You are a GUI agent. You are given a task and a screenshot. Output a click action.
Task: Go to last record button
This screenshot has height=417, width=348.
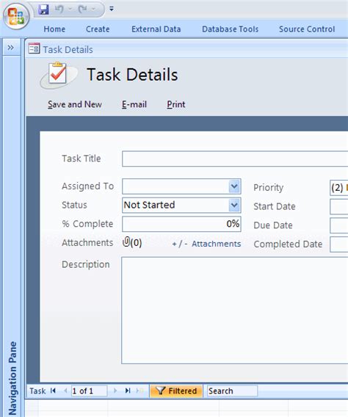pyautogui.click(x=128, y=391)
